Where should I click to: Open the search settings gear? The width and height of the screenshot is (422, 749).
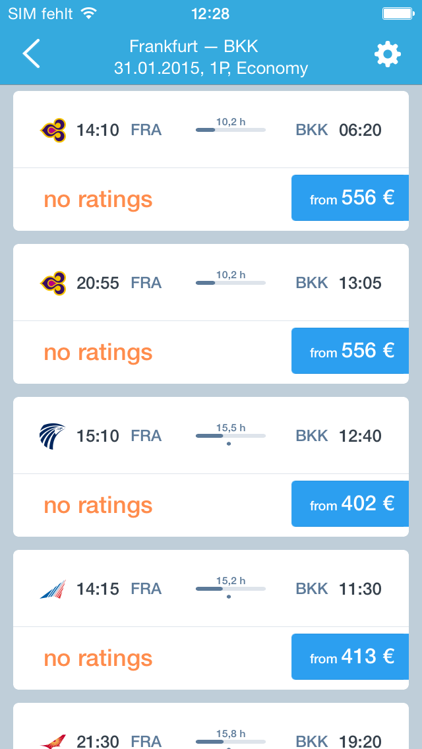388,54
